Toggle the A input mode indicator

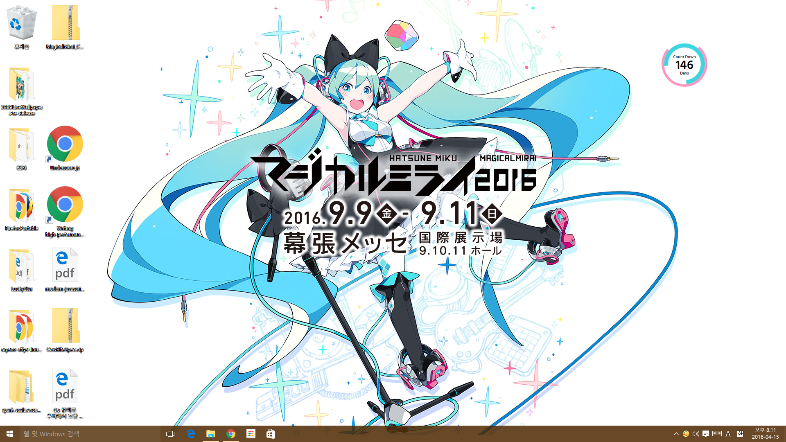pyautogui.click(x=728, y=434)
